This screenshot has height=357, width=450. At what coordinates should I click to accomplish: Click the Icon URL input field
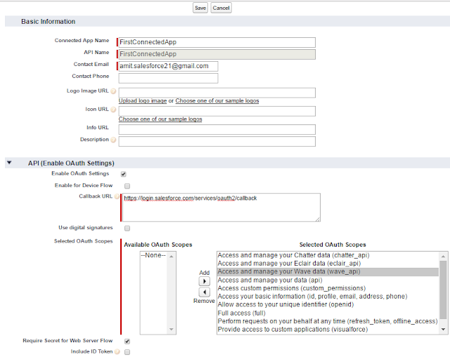217,111
